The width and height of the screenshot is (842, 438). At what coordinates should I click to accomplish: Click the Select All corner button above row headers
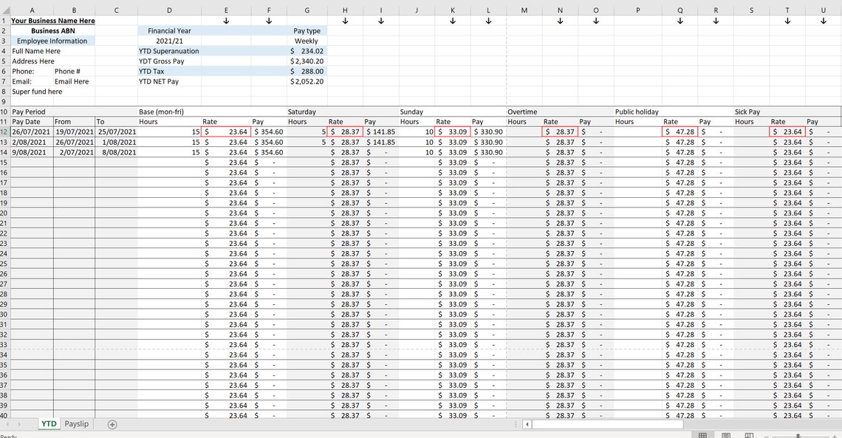pos(6,10)
